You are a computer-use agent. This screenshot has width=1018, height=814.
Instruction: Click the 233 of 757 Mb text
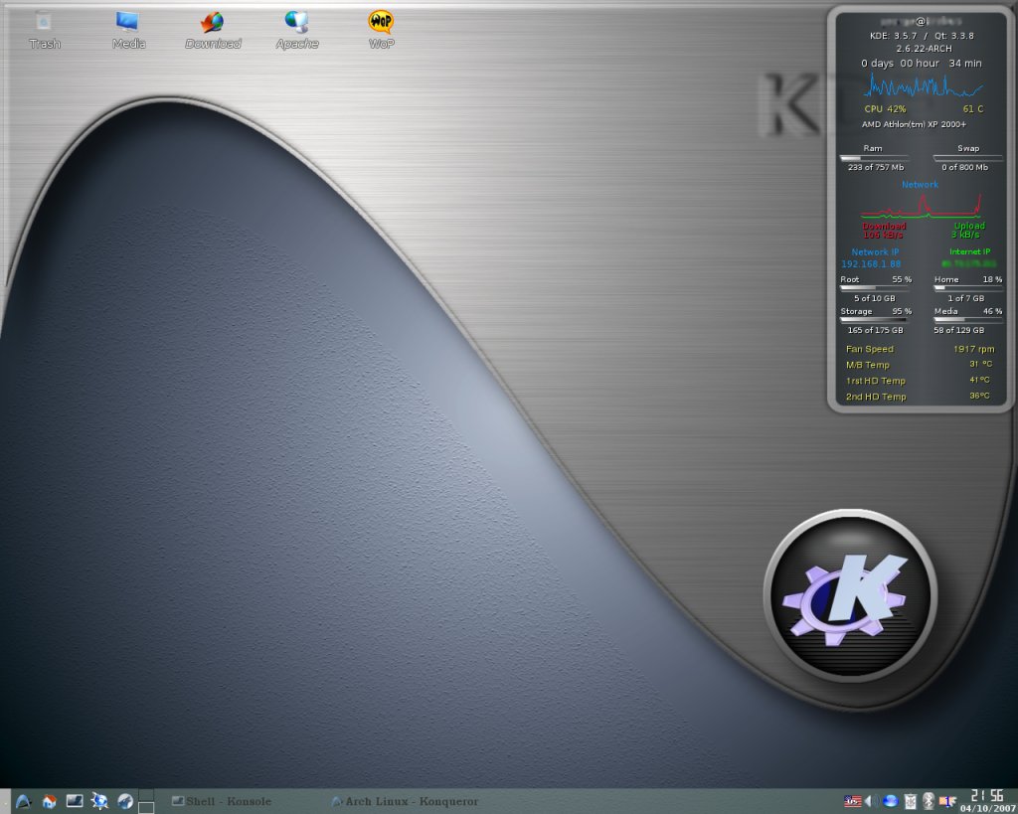(x=875, y=168)
